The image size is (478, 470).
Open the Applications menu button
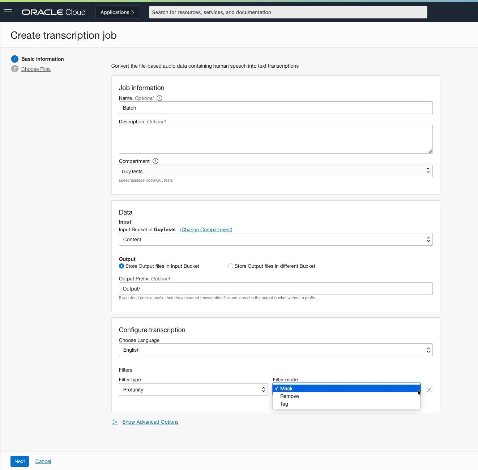(117, 12)
